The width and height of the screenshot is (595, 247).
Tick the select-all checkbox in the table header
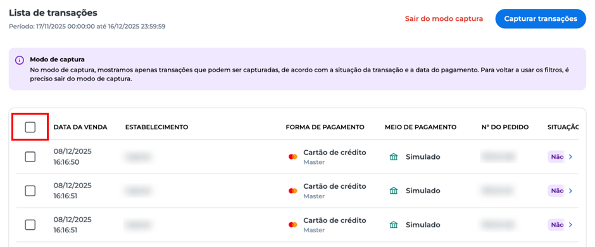[30, 127]
